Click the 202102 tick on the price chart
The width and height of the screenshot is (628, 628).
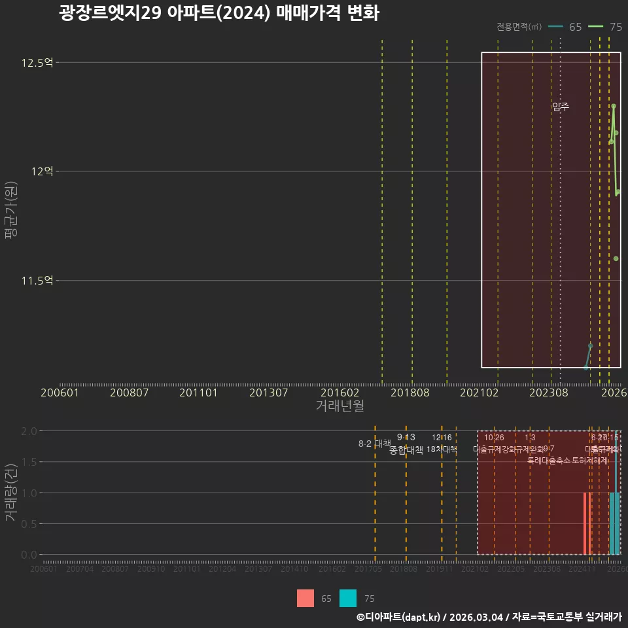point(479,392)
